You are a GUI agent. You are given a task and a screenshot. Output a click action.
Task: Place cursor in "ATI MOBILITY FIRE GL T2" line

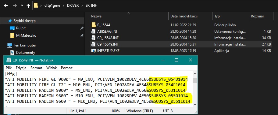[x=95, y=85]
